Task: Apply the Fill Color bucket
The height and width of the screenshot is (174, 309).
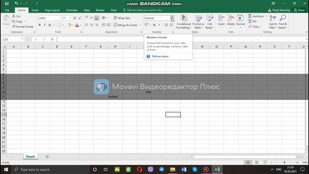Action: (x=69, y=25)
